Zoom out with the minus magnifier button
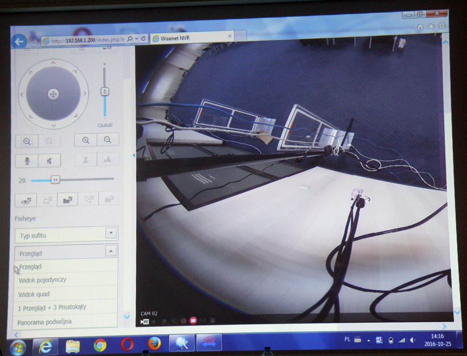Image resolution: width=467 pixels, height=356 pixels. [108, 140]
